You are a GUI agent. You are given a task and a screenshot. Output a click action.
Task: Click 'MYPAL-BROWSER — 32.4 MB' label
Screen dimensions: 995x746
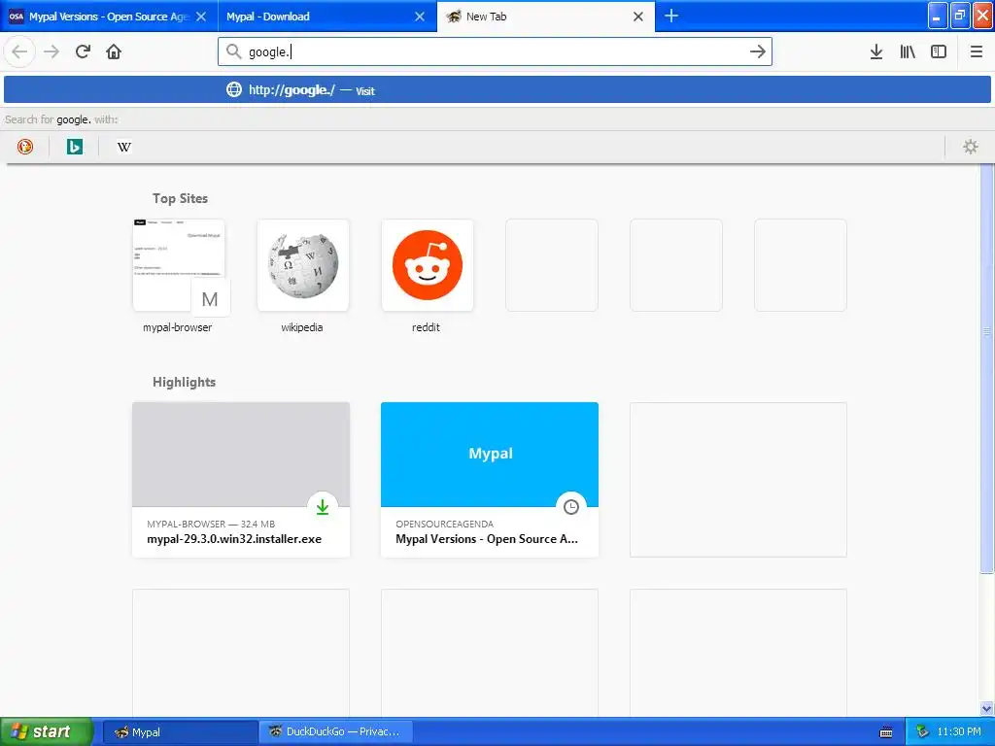211,524
